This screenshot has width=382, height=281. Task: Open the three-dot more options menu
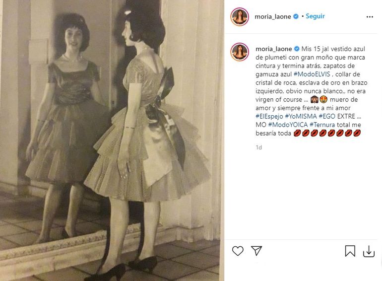point(370,17)
